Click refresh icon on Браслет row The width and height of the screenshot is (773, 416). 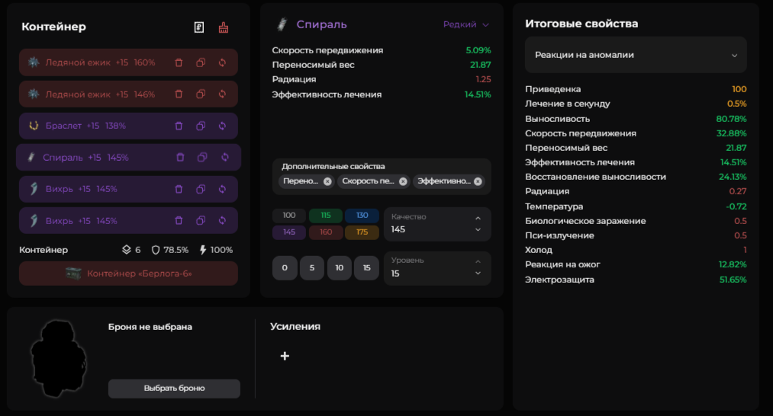[222, 126]
